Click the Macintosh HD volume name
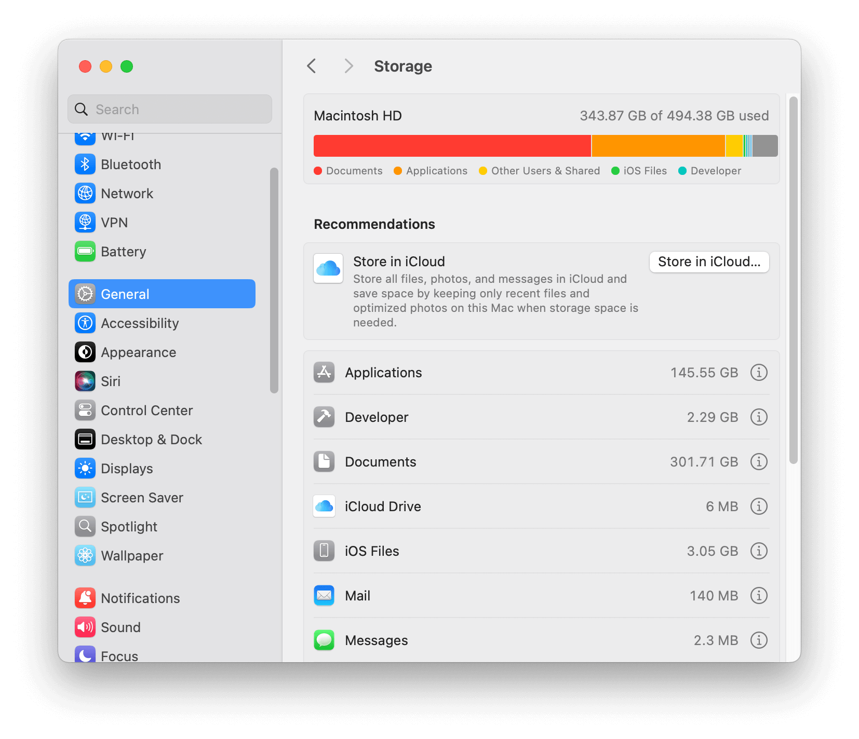 click(358, 116)
